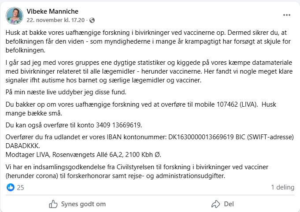Click the word Civilstyrelsen in the last paragraph

pyautogui.click(x=135, y=167)
